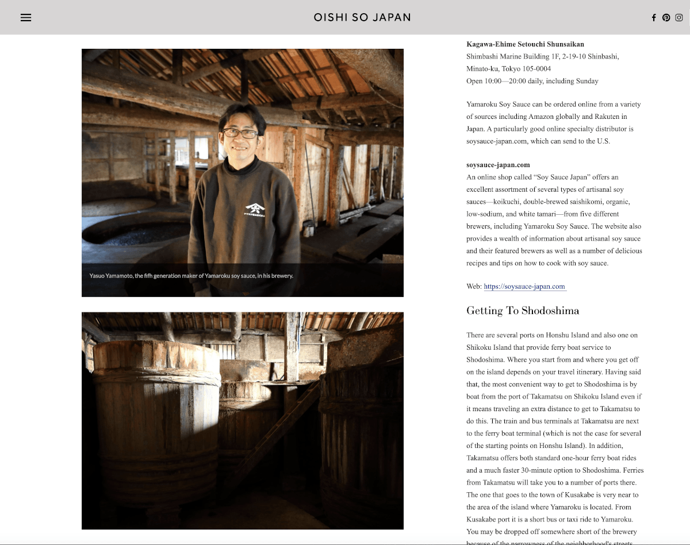Go to homepage via OISHI SO JAPAN title
Viewport: 690px width, 545px height.
click(362, 17)
